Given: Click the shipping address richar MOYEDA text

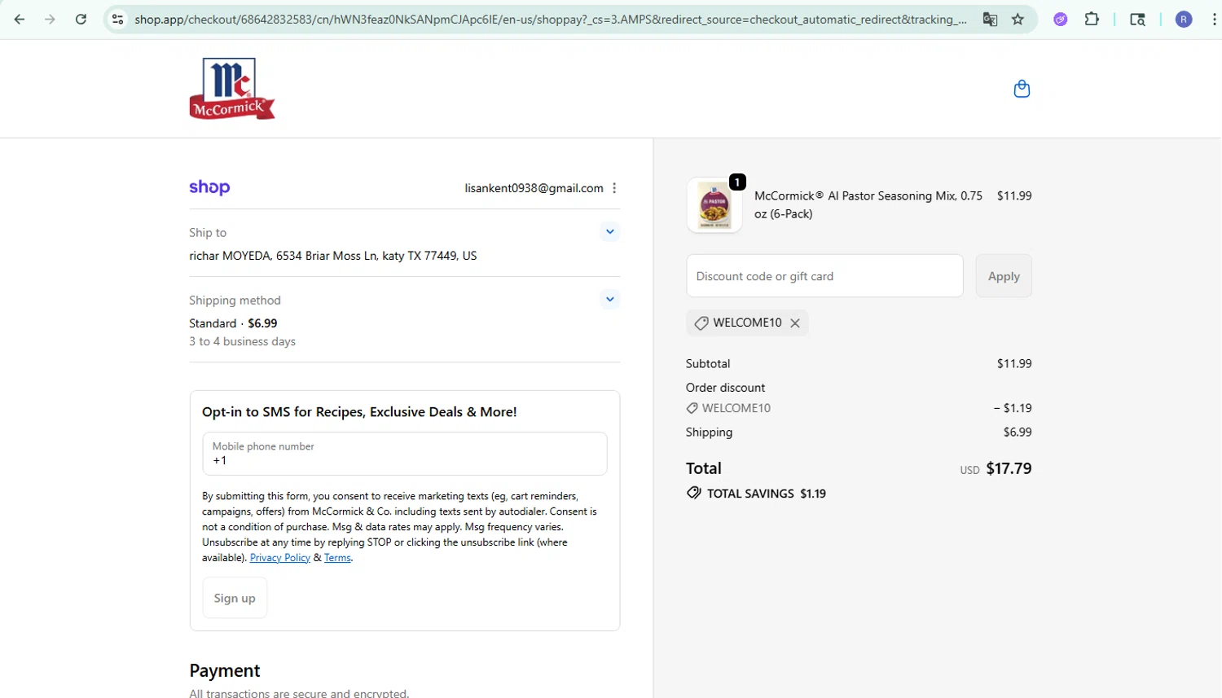Looking at the screenshot, I should click(x=333, y=256).
